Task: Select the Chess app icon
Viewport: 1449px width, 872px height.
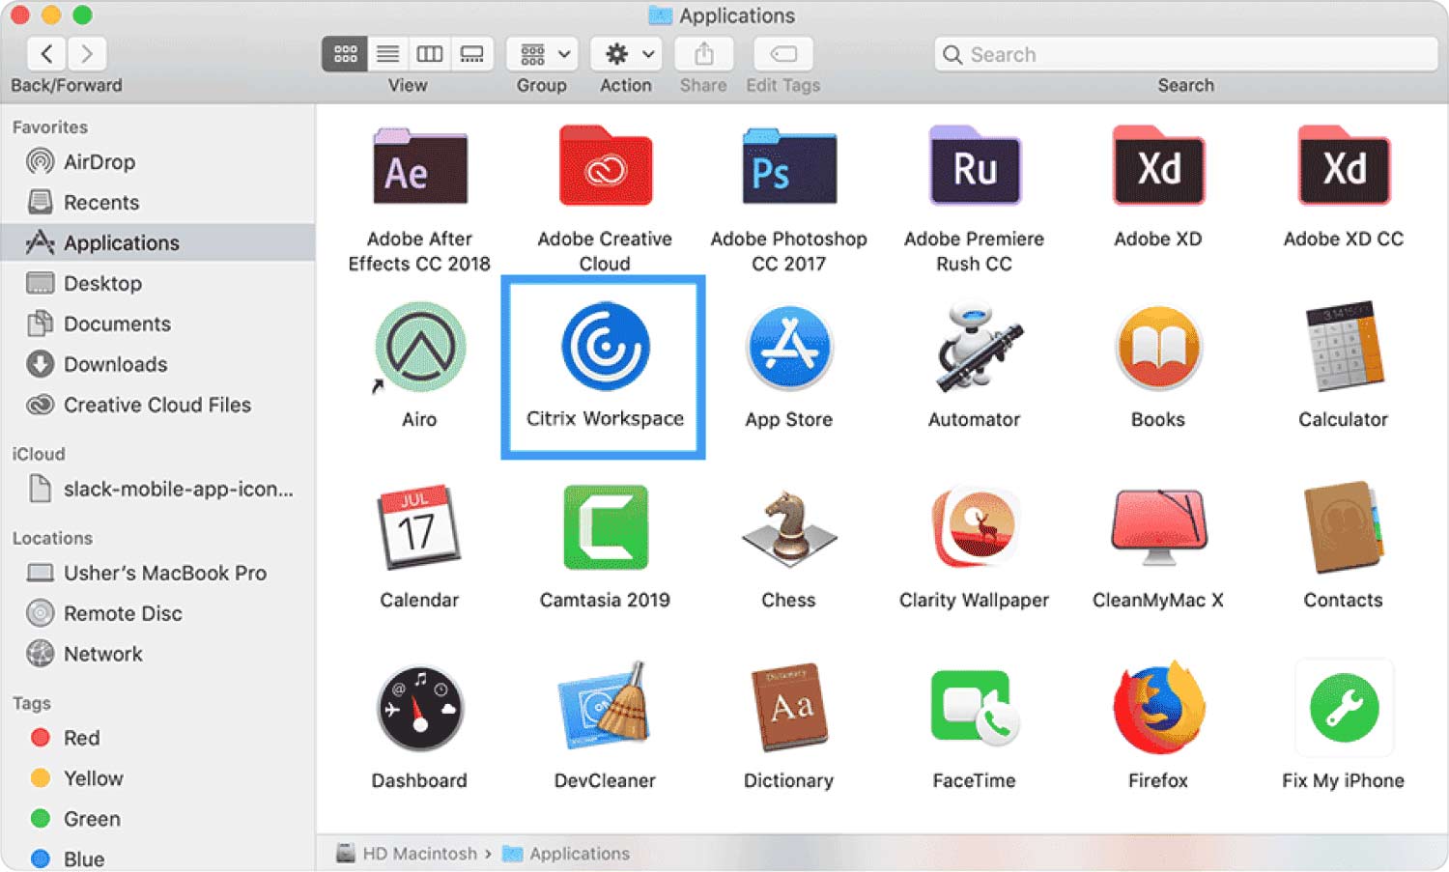Action: [789, 527]
